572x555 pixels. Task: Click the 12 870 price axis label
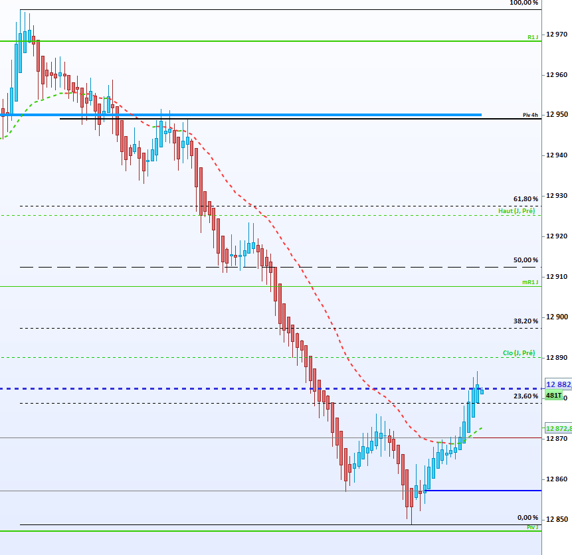[556, 438]
